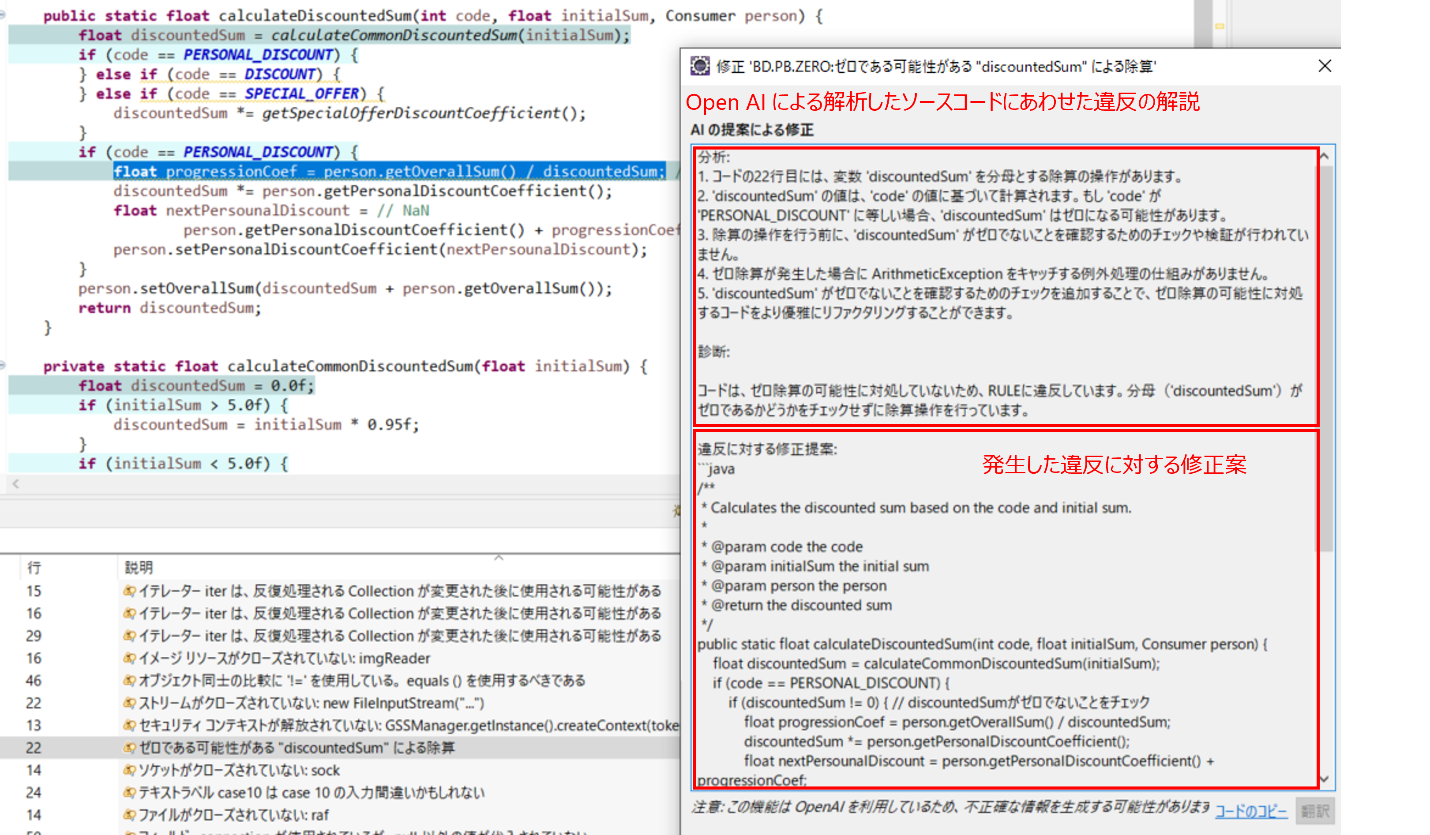Click overview ruler yellow warning marker
1430x835 pixels.
click(x=1220, y=26)
